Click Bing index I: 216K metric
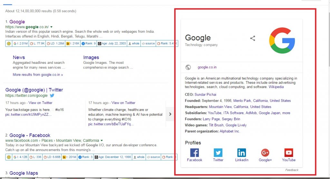The width and height of the screenshot is (330, 179). pos(73,44)
